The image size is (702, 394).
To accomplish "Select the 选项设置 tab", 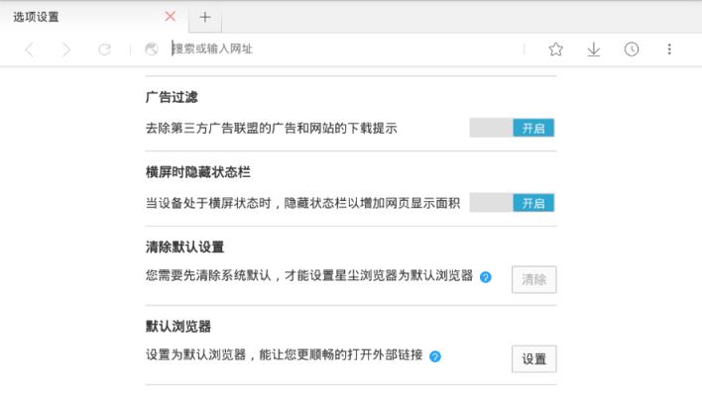I will (94, 17).
